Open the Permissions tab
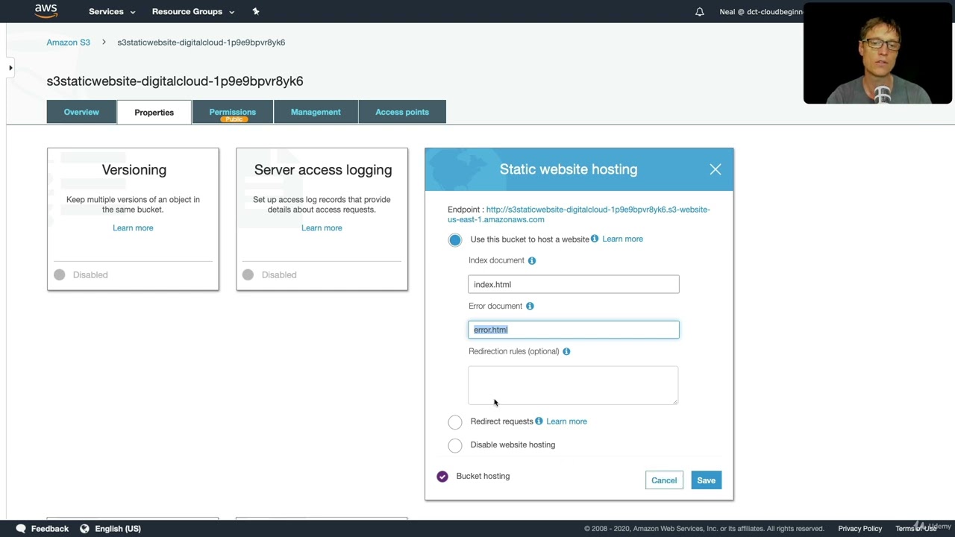Image resolution: width=955 pixels, height=537 pixels. (233, 112)
